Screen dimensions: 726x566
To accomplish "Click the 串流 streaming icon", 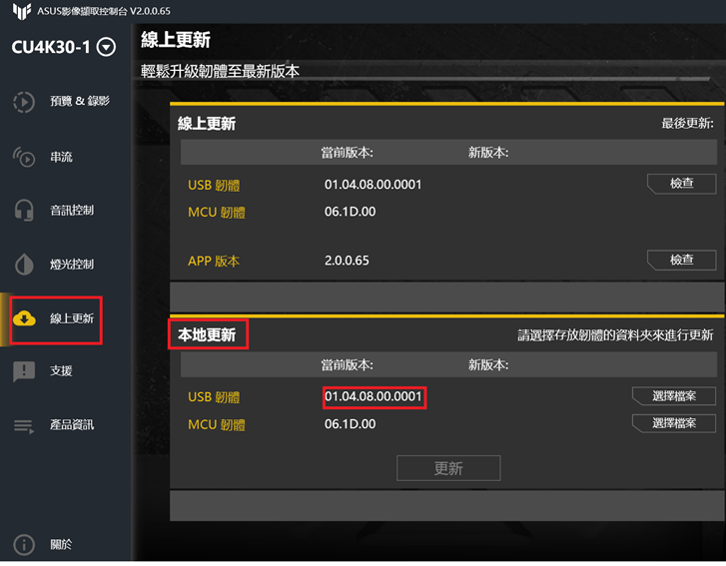I will [24, 157].
